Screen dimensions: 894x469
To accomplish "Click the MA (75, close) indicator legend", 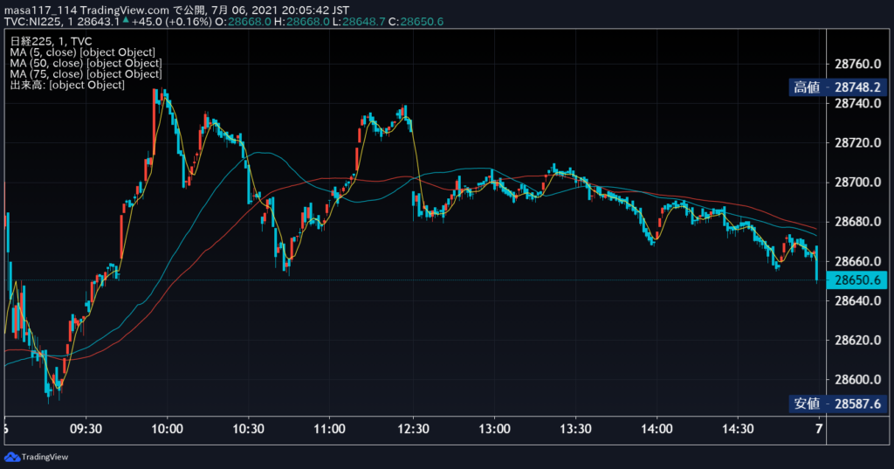I will pyautogui.click(x=86, y=73).
